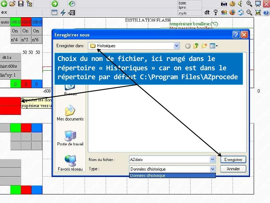Click the red 100.0 scale cell
Screen dimensions: 270x203
coord(26,22)
